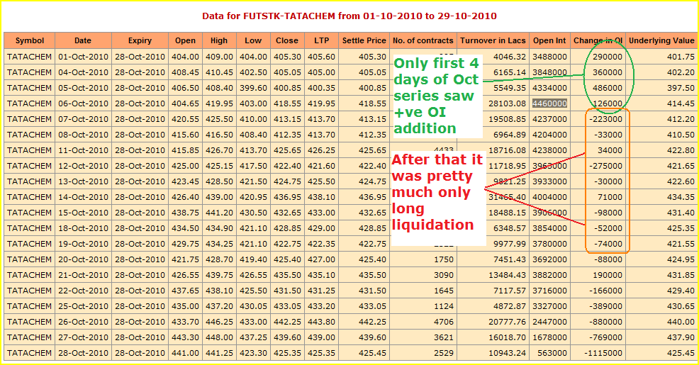Click turnover value 4046.32
The height and width of the screenshot is (365, 699).
pyautogui.click(x=510, y=57)
